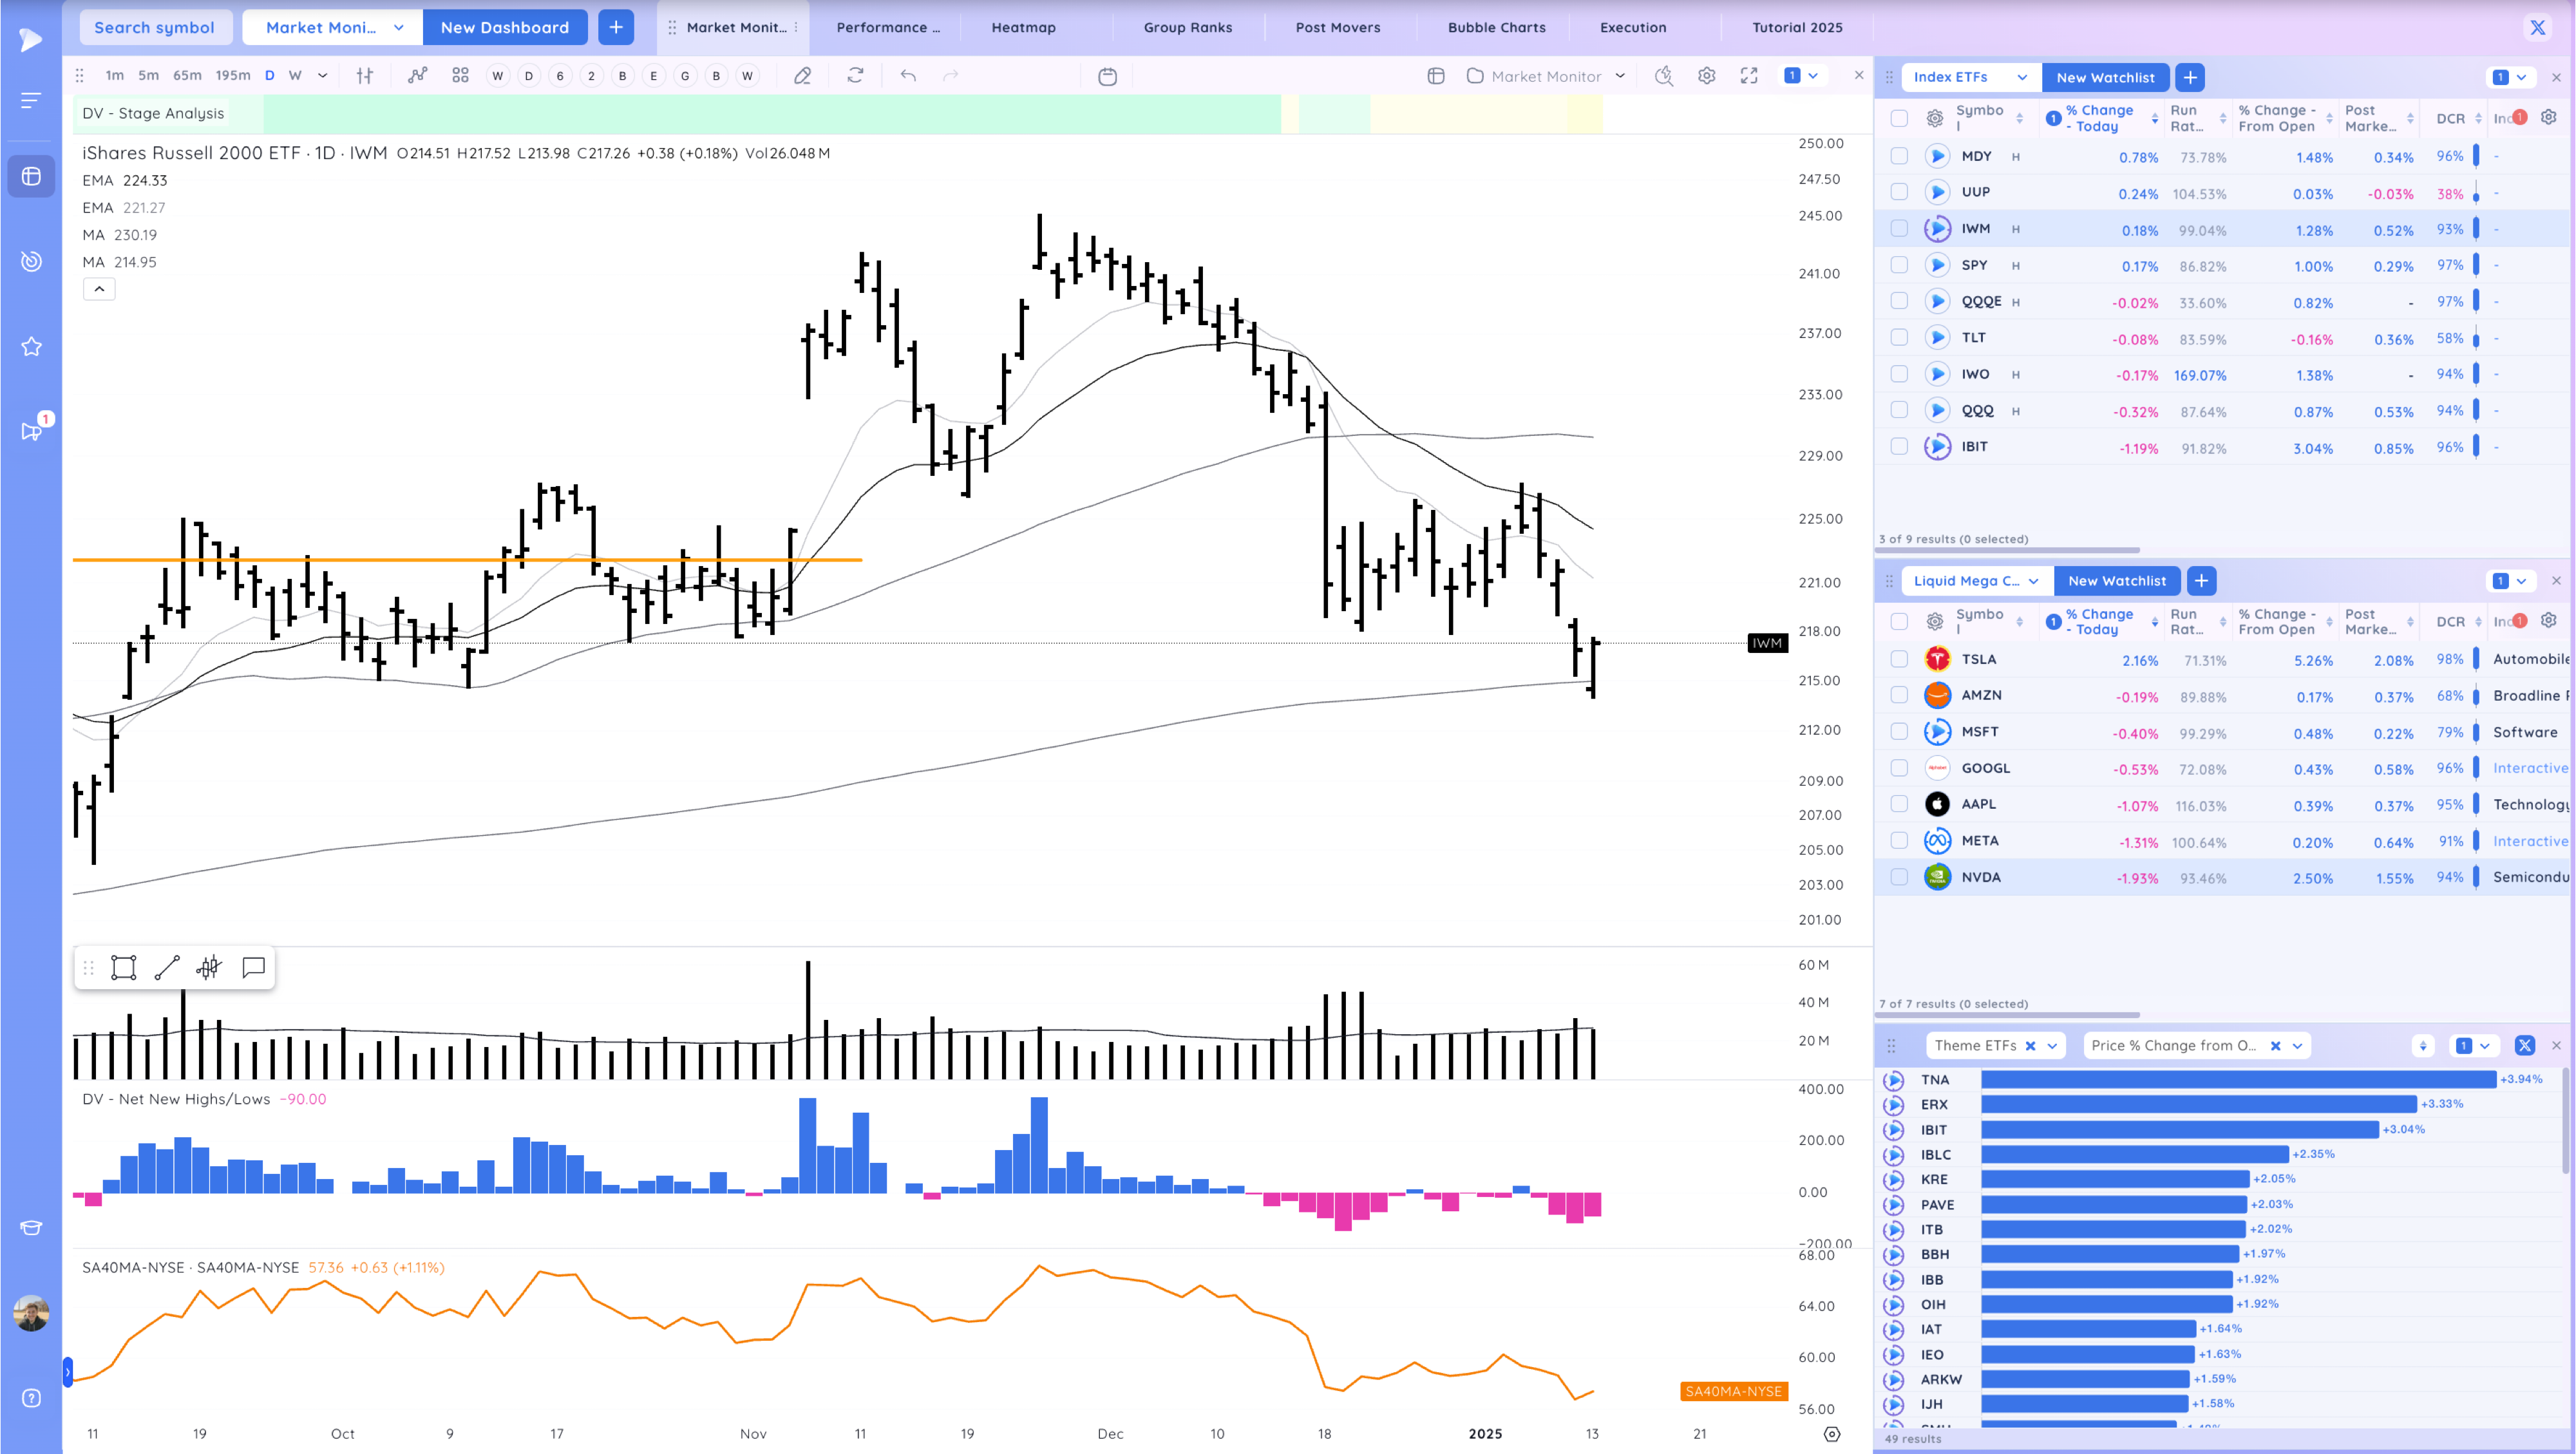Check the TSLA row checkbox
Image resolution: width=2576 pixels, height=1454 pixels.
pyautogui.click(x=1899, y=659)
